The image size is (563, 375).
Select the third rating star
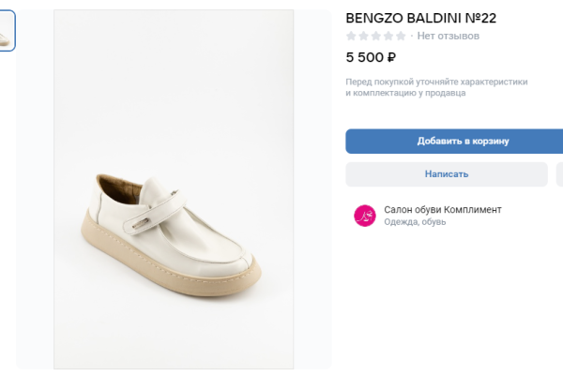point(376,36)
